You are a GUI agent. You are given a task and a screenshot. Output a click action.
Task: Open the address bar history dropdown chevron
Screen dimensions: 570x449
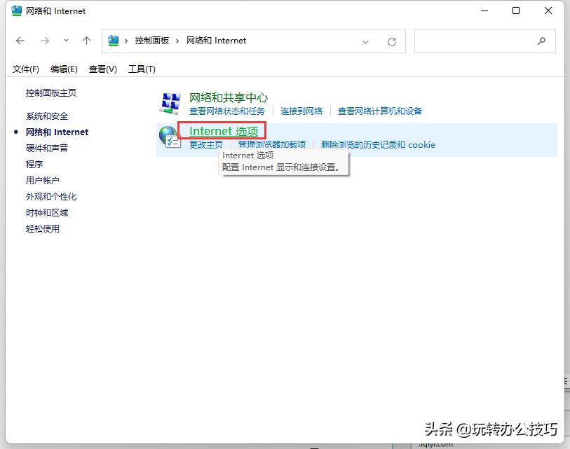pos(365,42)
